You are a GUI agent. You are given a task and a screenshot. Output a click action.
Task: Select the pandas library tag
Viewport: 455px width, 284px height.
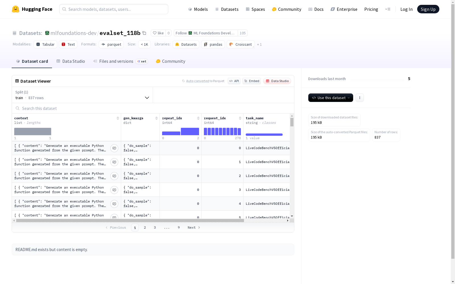213,44
